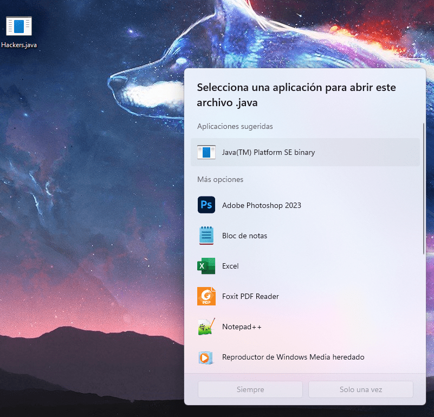Pick the 'Bloc de notas' label
Viewport: 434px width, 417px height.
pos(245,236)
